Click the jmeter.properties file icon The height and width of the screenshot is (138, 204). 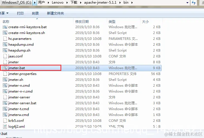(x=5, y=74)
